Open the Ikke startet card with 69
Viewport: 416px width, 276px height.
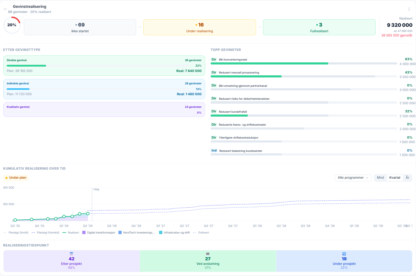[80, 27]
